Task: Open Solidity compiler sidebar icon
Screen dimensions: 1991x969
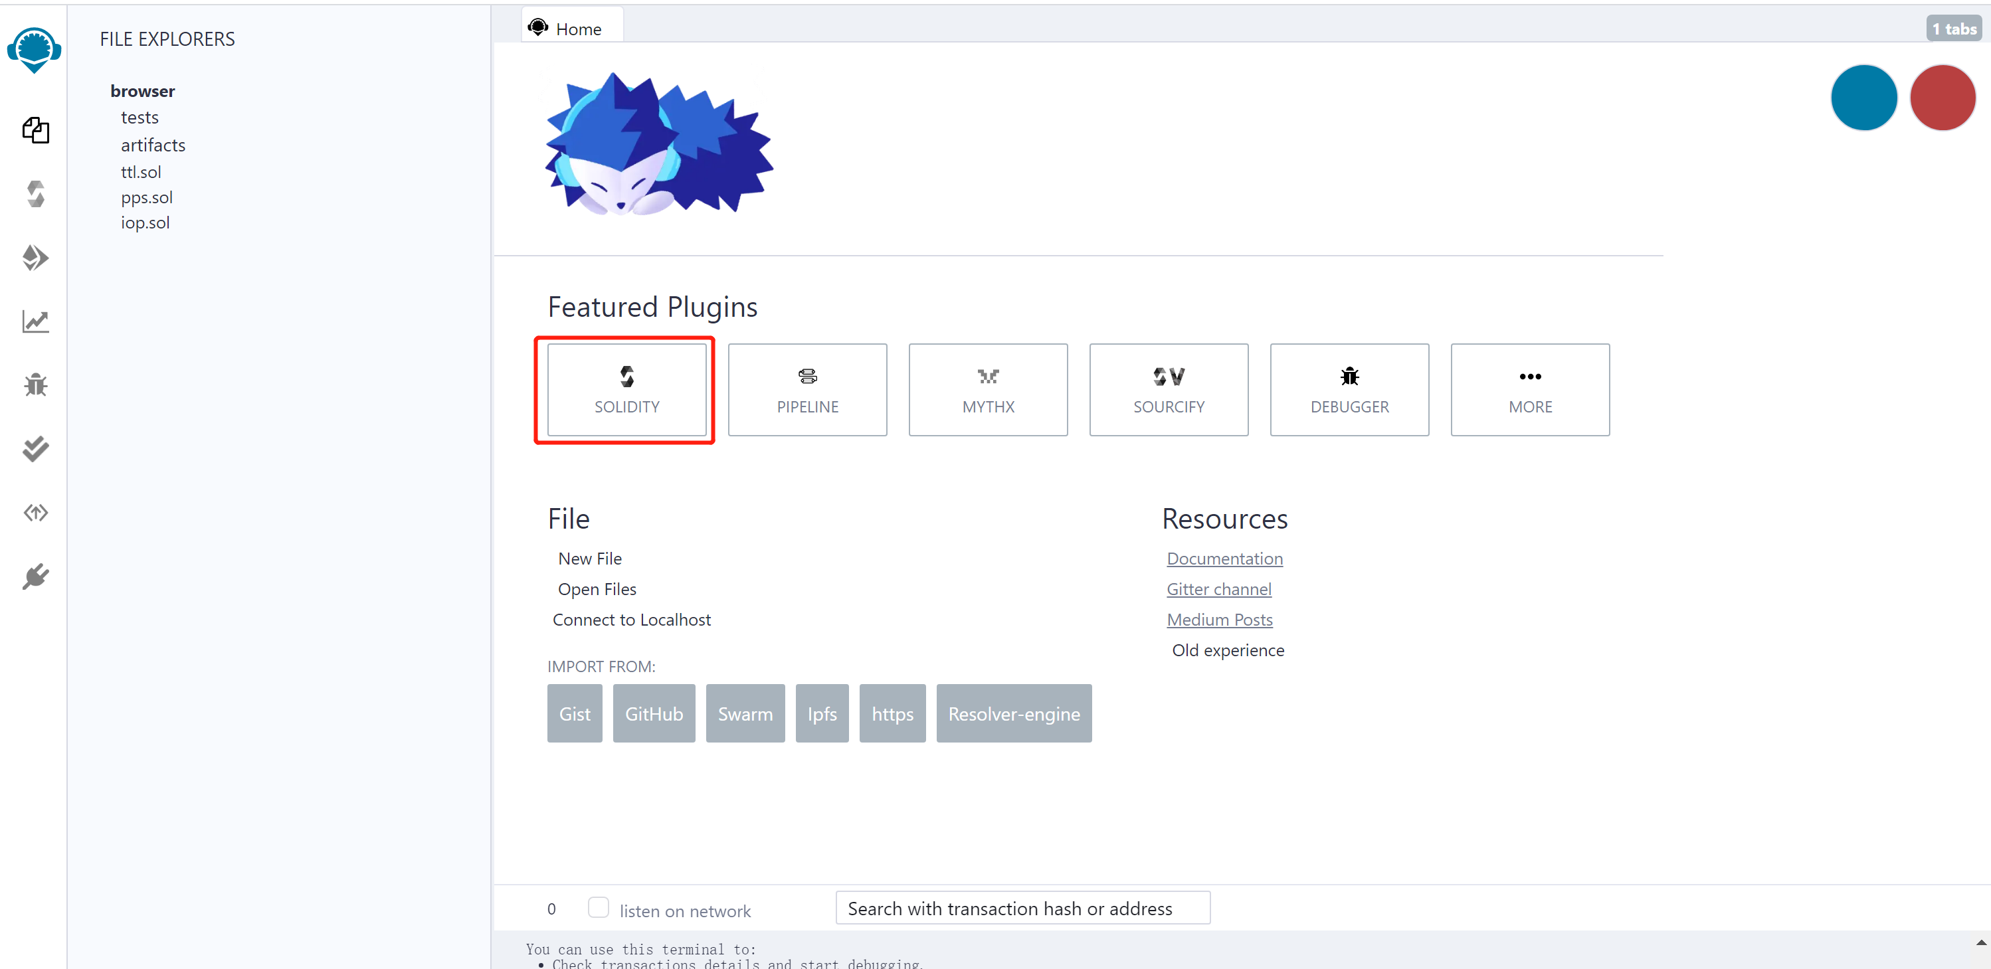Action: pos(36,194)
